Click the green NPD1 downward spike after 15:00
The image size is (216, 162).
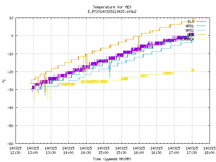(x=110, y=70)
